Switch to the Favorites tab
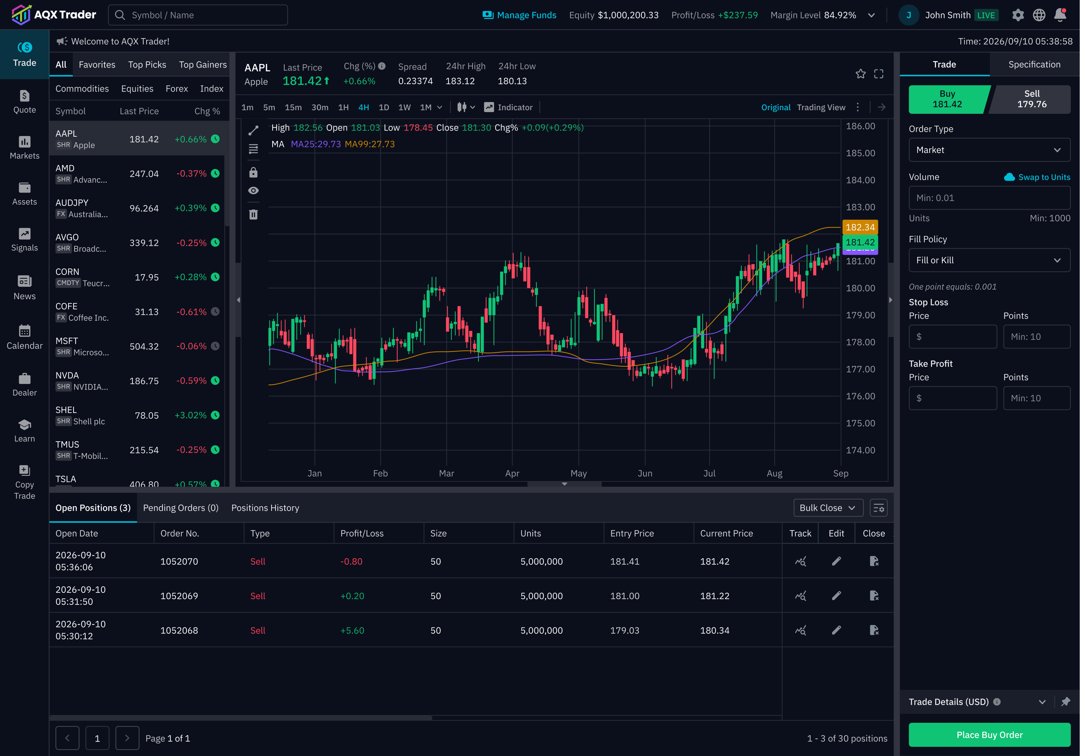 pyautogui.click(x=97, y=64)
